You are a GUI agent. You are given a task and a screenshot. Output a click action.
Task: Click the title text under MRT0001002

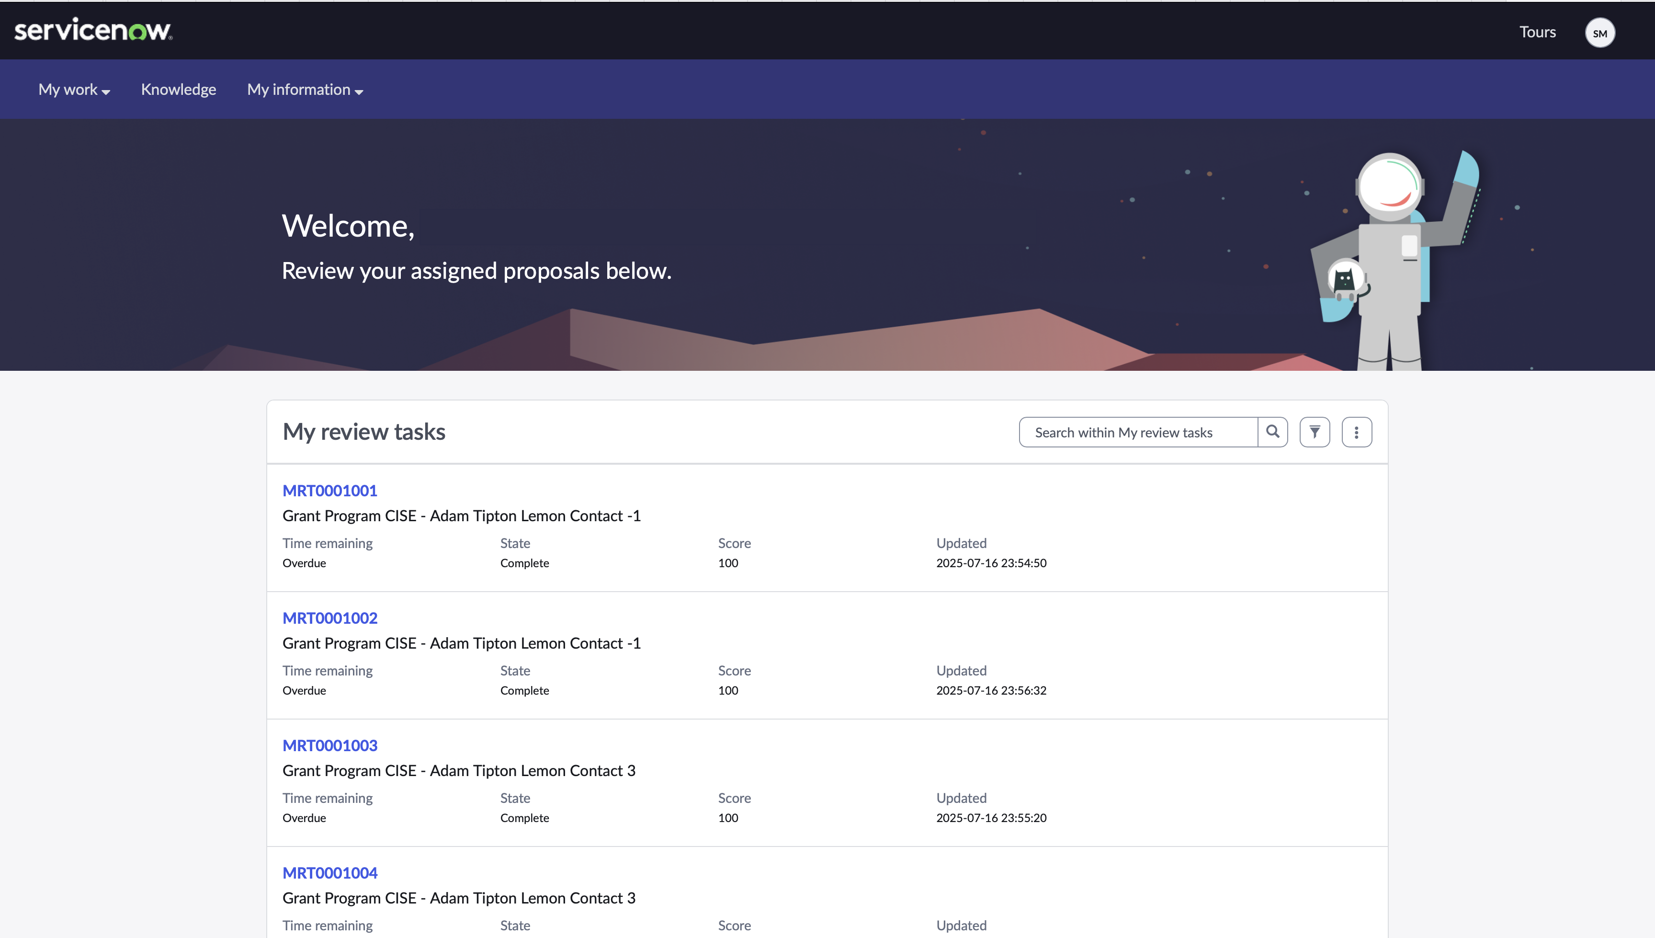click(461, 643)
